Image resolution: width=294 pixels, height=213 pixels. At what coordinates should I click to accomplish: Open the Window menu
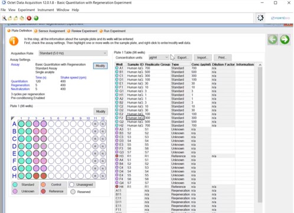tap(63, 10)
